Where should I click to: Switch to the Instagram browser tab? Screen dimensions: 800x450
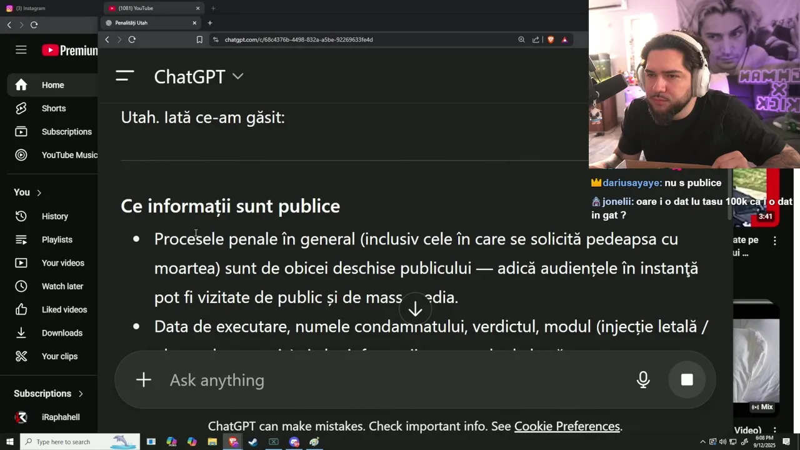(50, 8)
